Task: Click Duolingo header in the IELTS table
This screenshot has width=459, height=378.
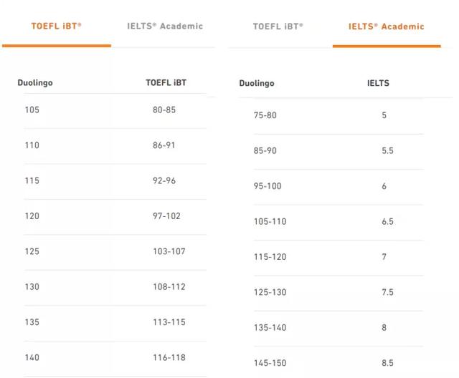Action: coord(257,83)
